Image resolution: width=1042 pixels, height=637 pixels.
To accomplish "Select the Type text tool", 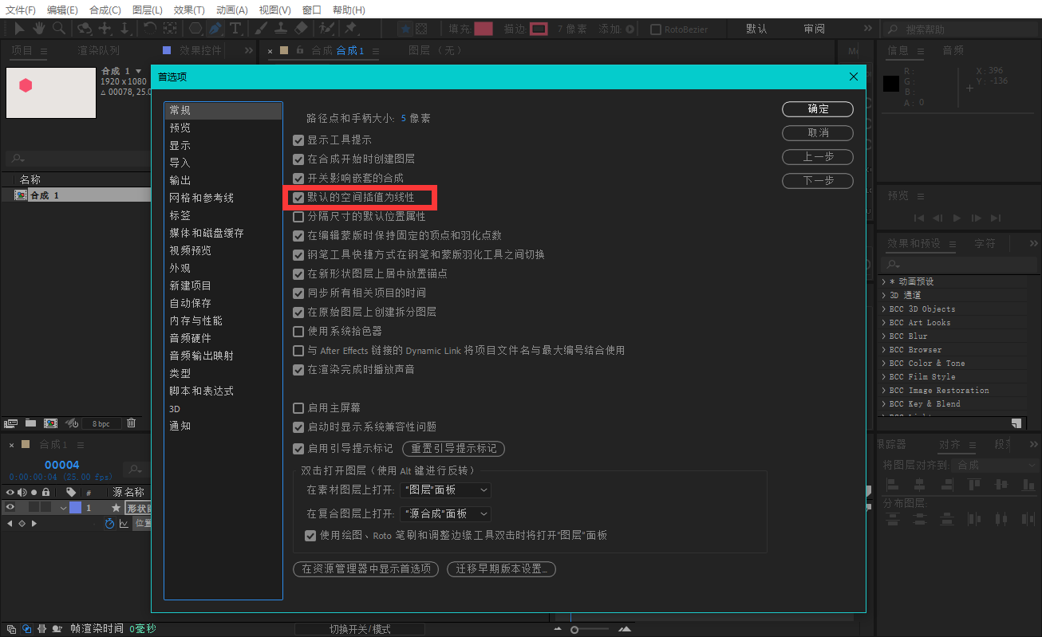I will pyautogui.click(x=235, y=28).
